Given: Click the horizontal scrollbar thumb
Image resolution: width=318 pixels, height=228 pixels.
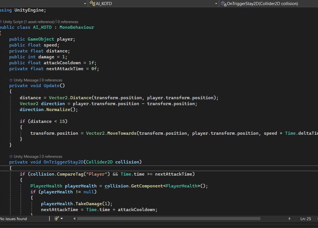Looking at the screenshot, I should pos(169,218).
